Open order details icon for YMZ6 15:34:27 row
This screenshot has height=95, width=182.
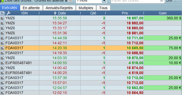(2, 23)
